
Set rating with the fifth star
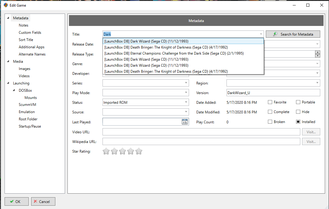pos(139,151)
